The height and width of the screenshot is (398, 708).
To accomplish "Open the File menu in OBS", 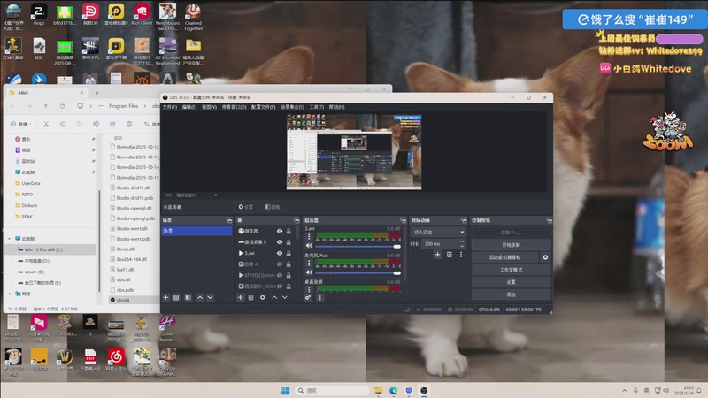I will pos(170,107).
